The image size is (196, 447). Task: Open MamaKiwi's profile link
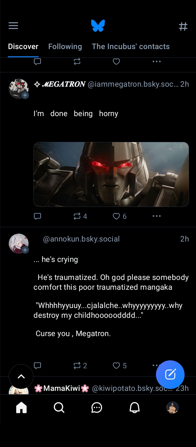pos(62,388)
